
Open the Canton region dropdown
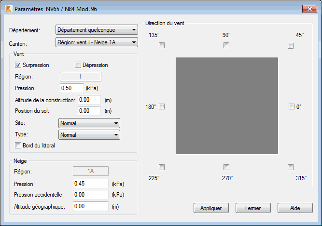point(97,42)
